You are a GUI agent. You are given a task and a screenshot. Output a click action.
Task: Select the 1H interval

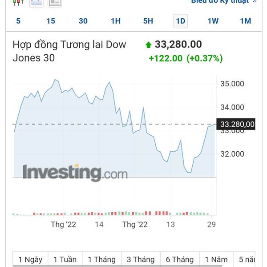tap(116, 21)
